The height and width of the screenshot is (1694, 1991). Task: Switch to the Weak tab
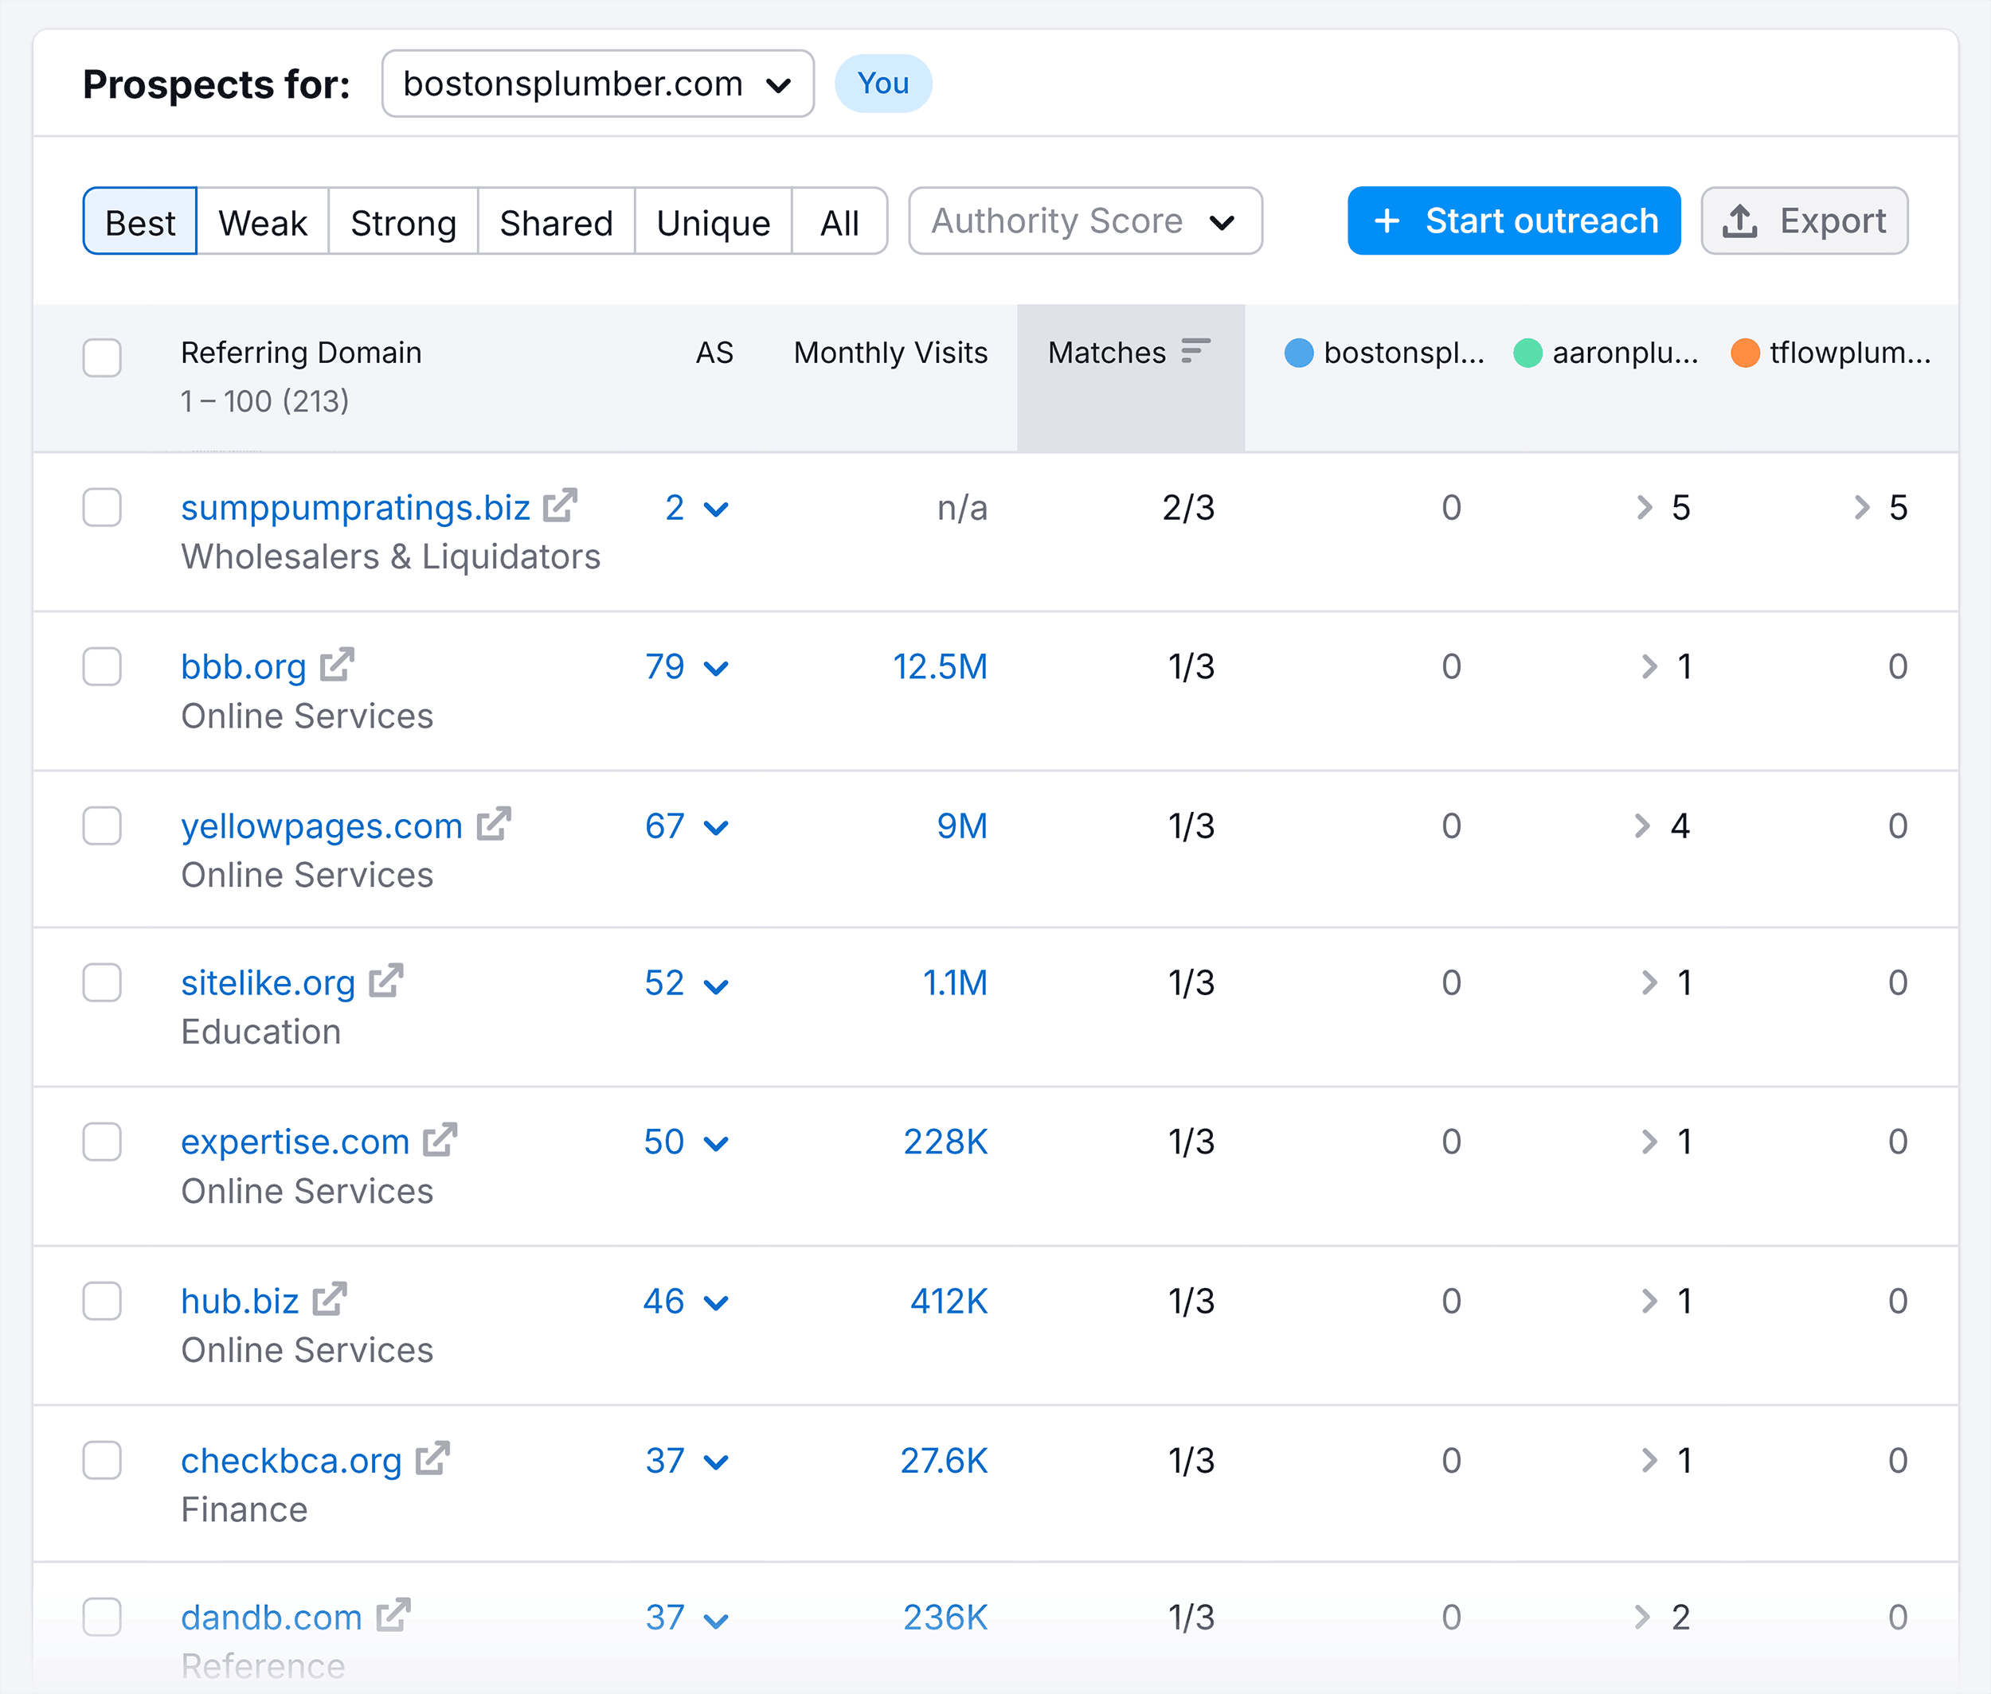point(262,221)
